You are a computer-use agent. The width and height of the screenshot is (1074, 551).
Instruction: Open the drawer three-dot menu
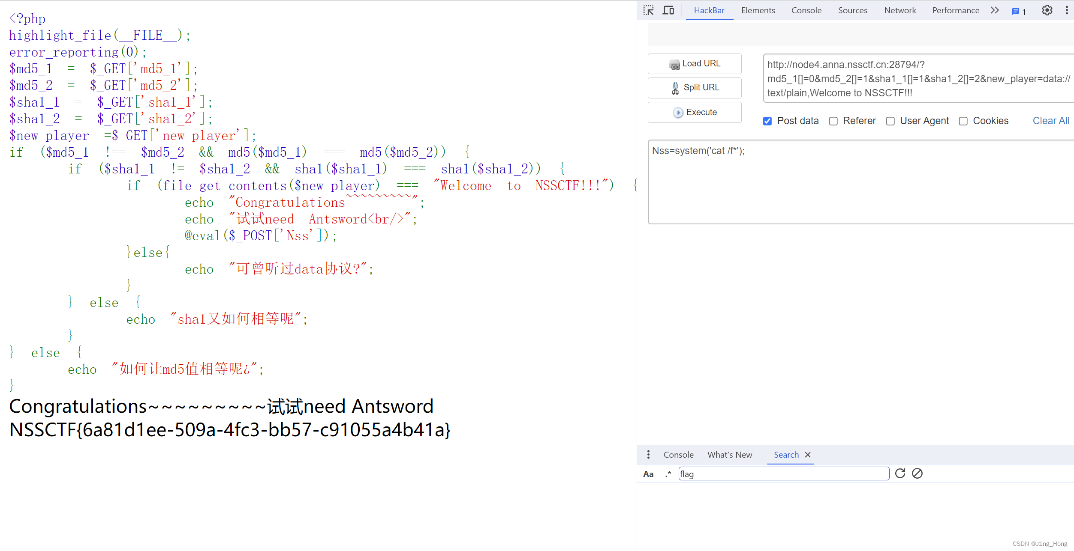tap(648, 455)
